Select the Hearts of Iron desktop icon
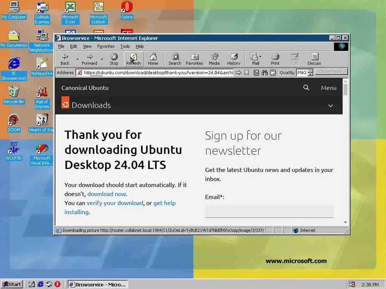Image resolution: width=386 pixels, height=289 pixels. (42, 123)
